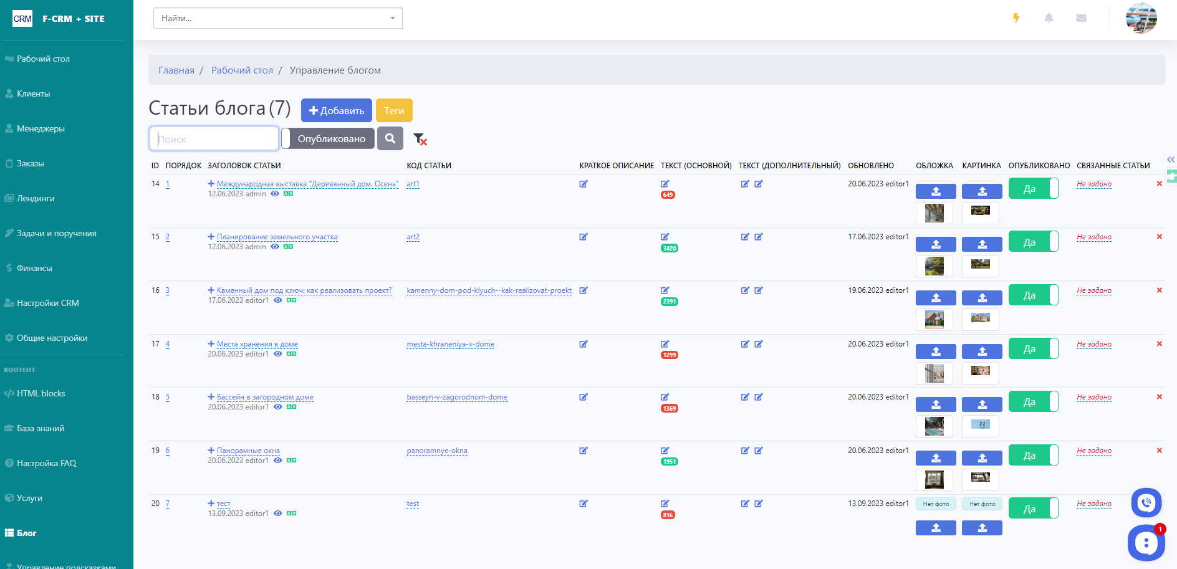The image size is (1177, 569).
Task: Expand the right side panel chevron
Action: tap(1170, 160)
